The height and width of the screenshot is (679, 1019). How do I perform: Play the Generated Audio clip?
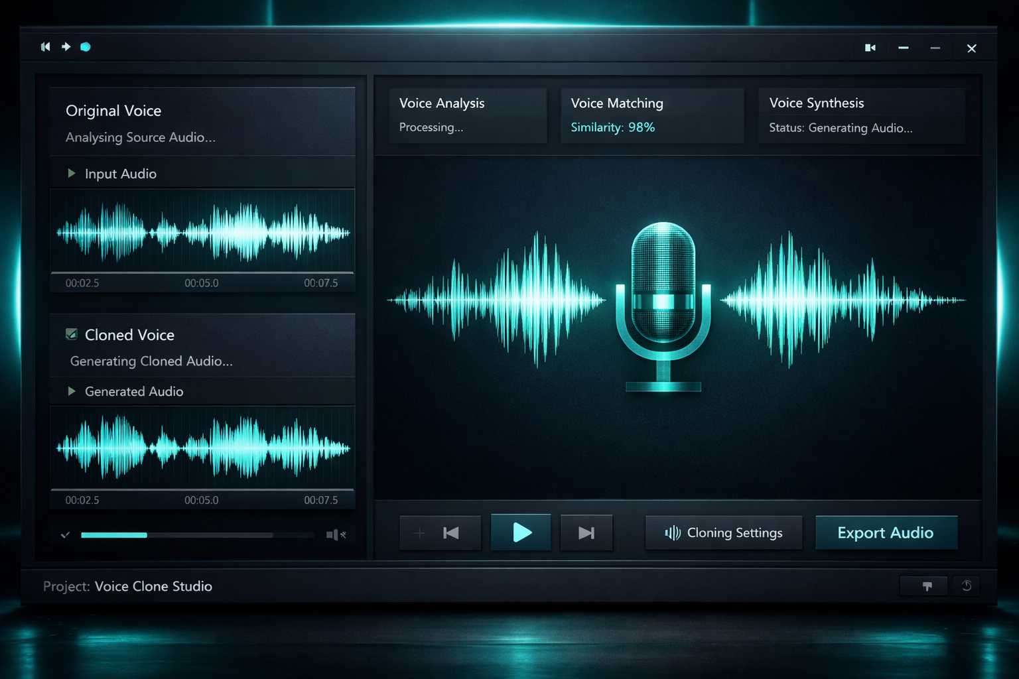72,391
